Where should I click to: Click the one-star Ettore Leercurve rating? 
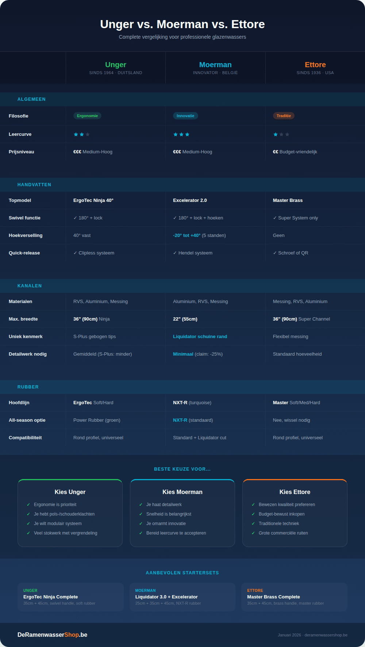(281, 134)
